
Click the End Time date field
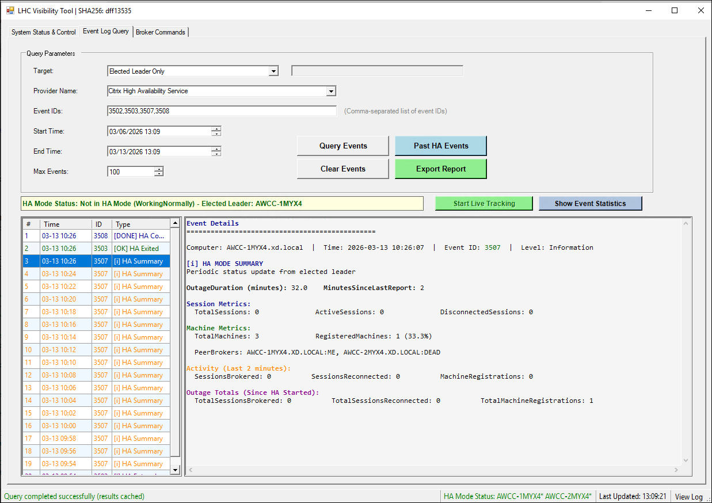(159, 151)
